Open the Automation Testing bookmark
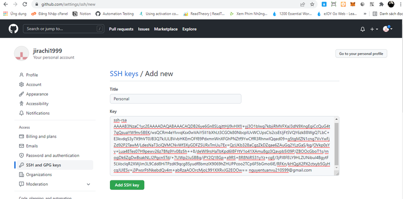This screenshot has width=403, height=199. tap(115, 14)
